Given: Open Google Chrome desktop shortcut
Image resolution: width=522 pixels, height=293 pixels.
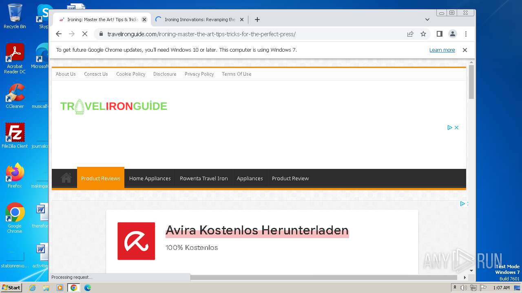Looking at the screenshot, I should pyautogui.click(x=15, y=218).
